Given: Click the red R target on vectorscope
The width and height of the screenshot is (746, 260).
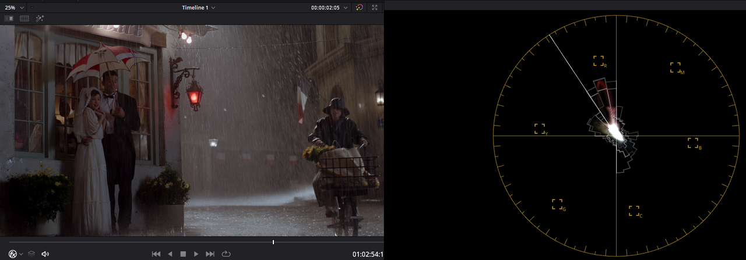Looking at the screenshot, I should [599, 60].
